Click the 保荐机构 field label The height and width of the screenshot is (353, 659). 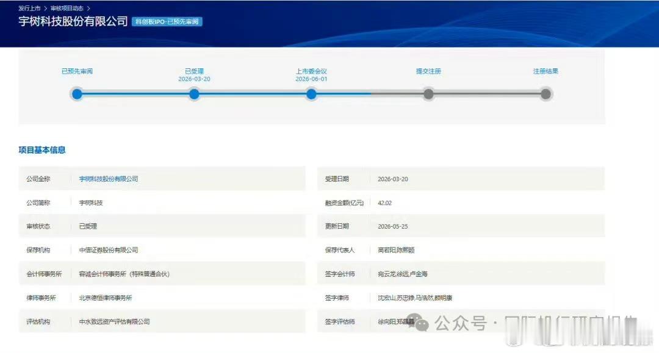(x=38, y=250)
